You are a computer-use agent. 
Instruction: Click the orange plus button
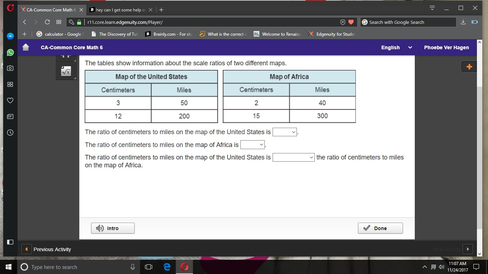(469, 67)
